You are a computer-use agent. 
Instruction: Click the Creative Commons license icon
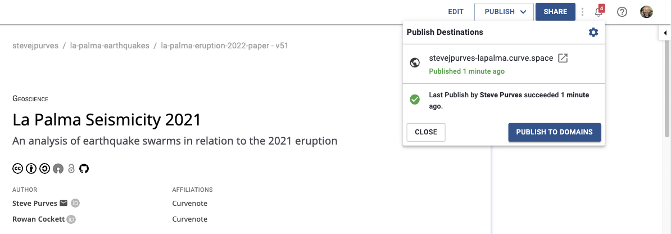pyautogui.click(x=17, y=168)
